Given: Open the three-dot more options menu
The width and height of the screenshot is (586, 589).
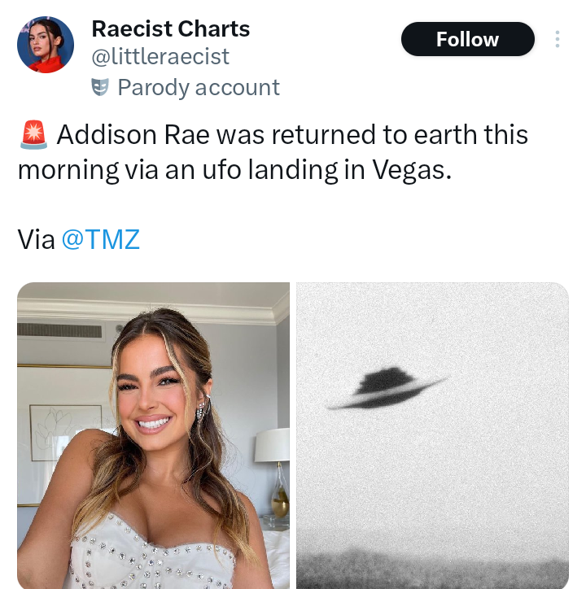Looking at the screenshot, I should [557, 39].
